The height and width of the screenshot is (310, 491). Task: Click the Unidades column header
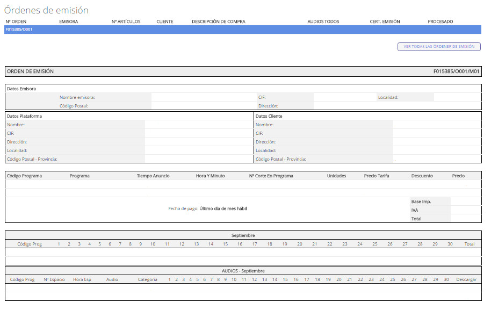(337, 176)
